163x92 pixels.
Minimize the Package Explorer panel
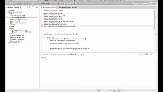coord(35,7)
